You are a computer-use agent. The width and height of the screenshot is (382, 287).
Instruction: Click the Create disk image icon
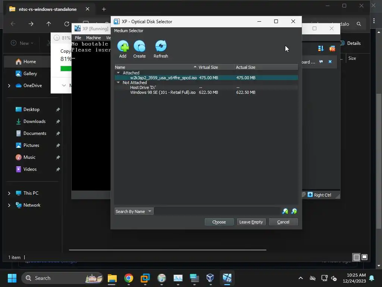tap(140, 46)
